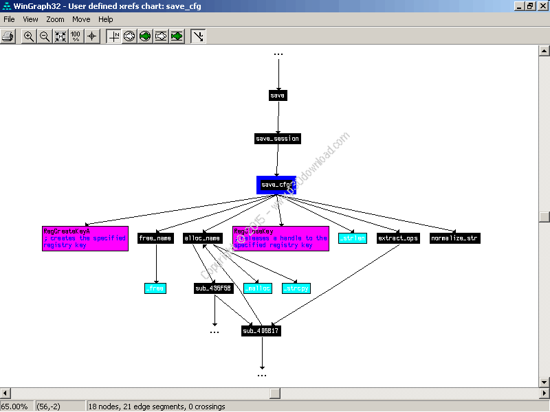Select the save_cfg node
Screen dimensions: 550x412
tap(276, 185)
